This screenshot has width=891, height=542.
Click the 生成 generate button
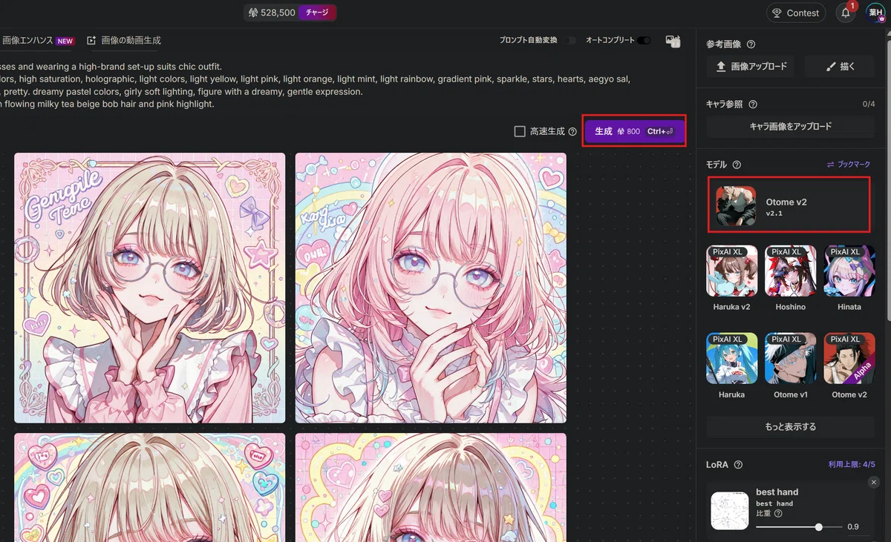(x=633, y=131)
